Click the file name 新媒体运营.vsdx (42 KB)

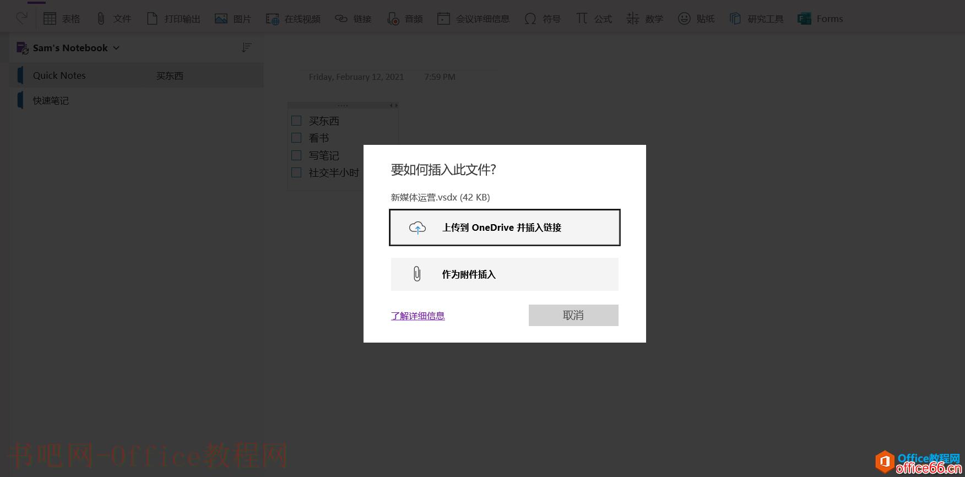[x=441, y=197]
